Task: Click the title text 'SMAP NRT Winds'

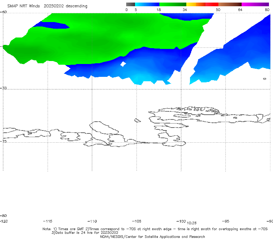Action: tap(24, 6)
